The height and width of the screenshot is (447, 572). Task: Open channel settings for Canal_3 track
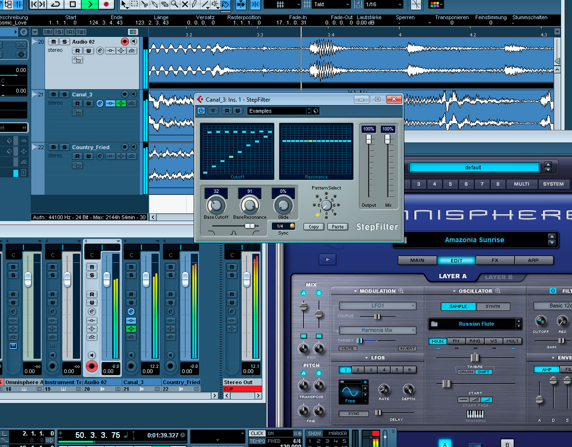click(x=100, y=104)
